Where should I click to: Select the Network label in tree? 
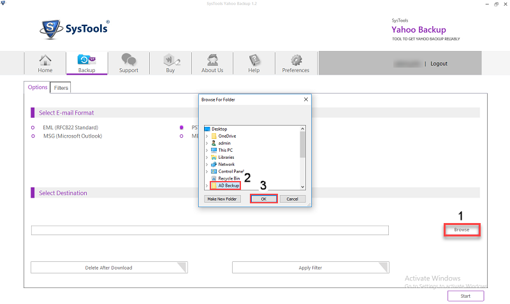tap(226, 164)
